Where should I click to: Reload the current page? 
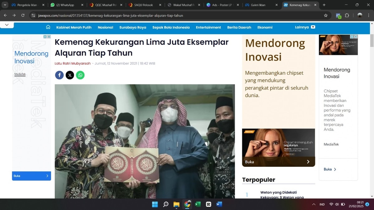(23, 15)
